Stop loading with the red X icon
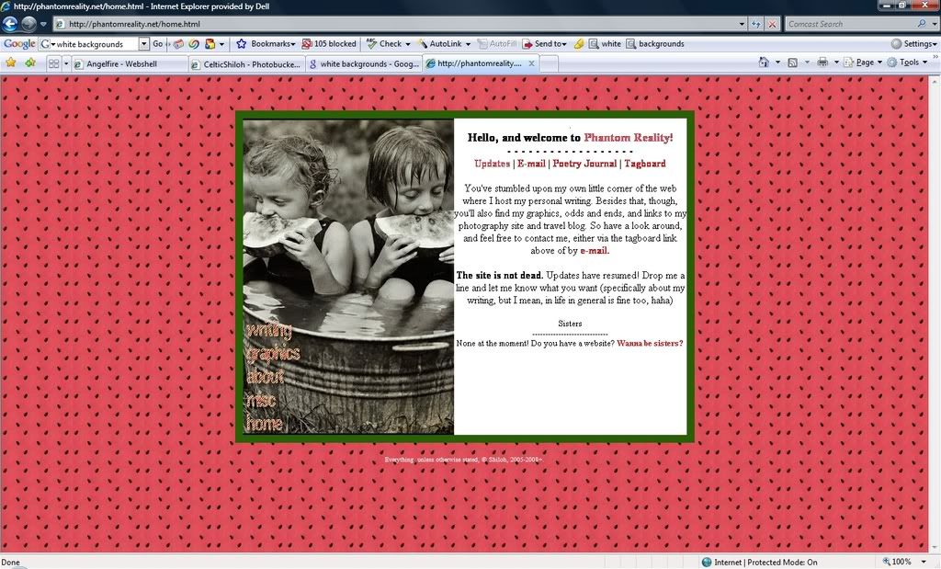 pos(772,24)
